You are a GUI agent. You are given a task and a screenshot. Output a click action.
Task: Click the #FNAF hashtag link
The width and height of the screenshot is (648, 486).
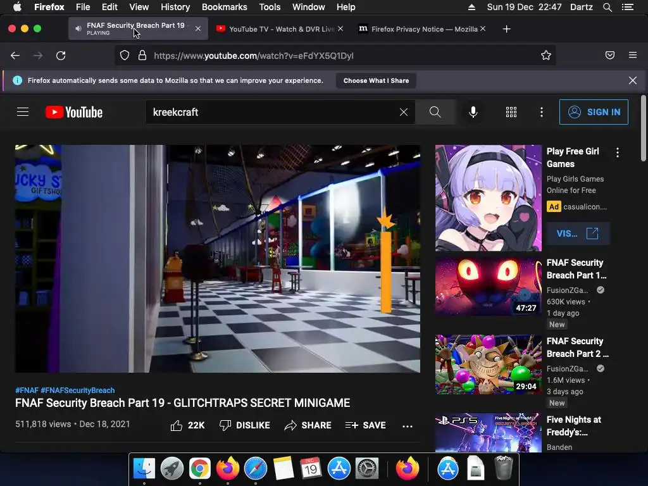coord(27,390)
